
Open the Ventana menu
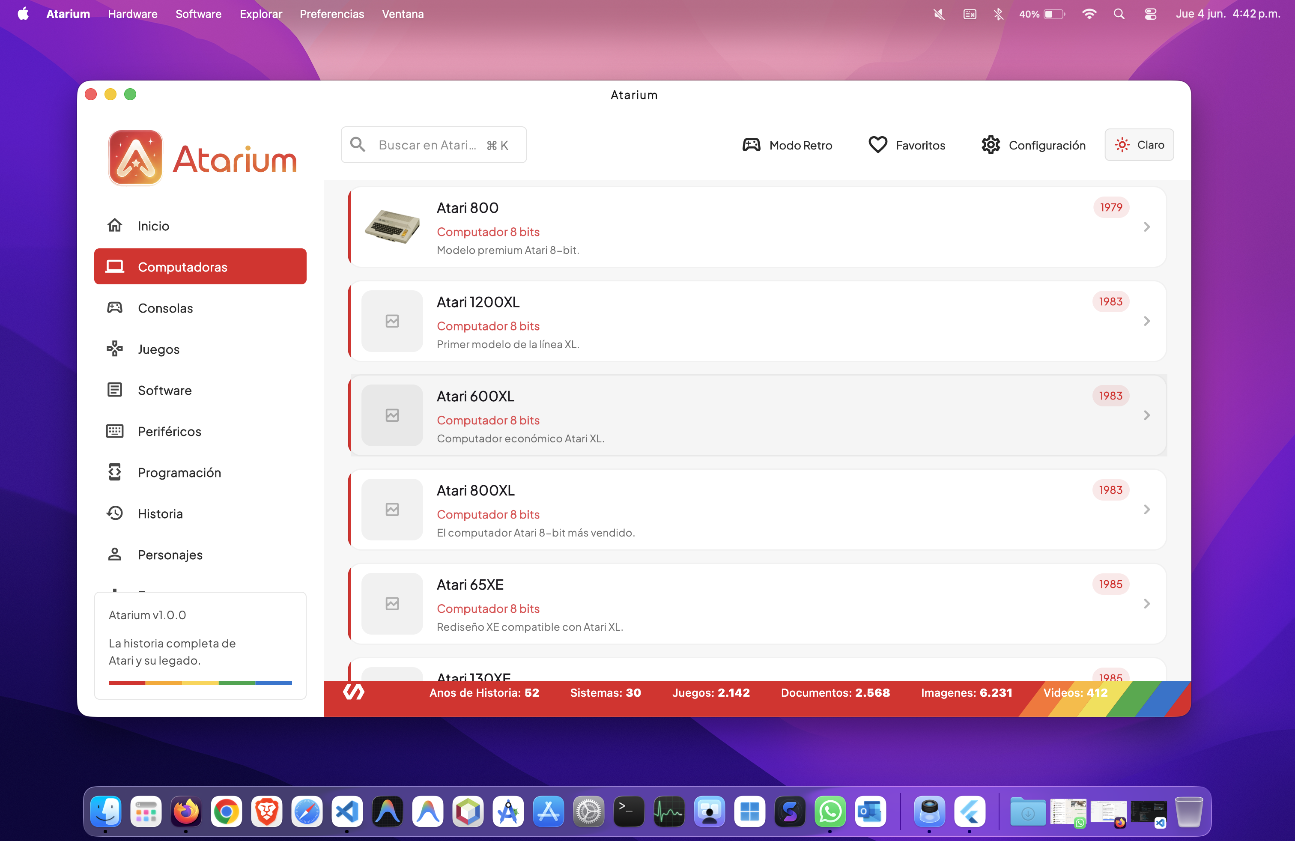(403, 14)
